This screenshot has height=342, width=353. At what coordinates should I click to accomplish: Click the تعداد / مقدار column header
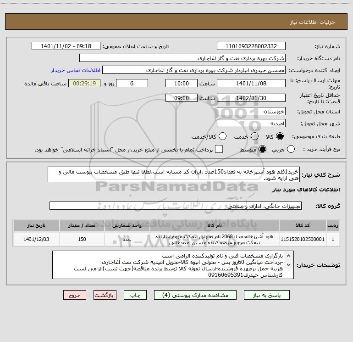(x=82, y=226)
